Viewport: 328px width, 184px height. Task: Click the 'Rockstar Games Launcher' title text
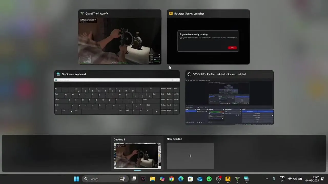[189, 14]
